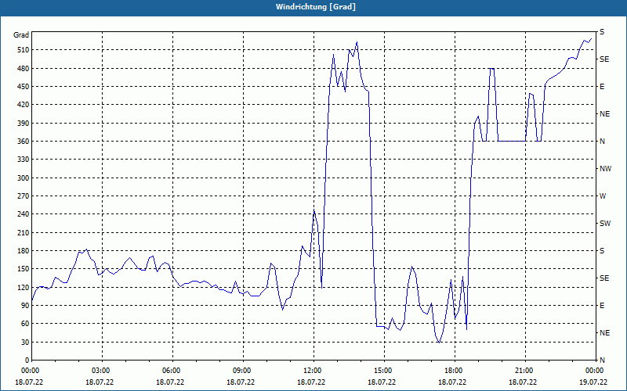
Task: Select the 21:00 time label
Action: coord(525,371)
